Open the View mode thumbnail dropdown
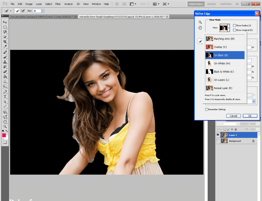The image size is (262, 201). (229, 28)
